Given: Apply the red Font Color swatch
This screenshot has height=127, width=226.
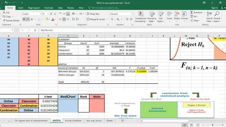Looking at the screenshot, I should pyautogui.click(x=53, y=19).
